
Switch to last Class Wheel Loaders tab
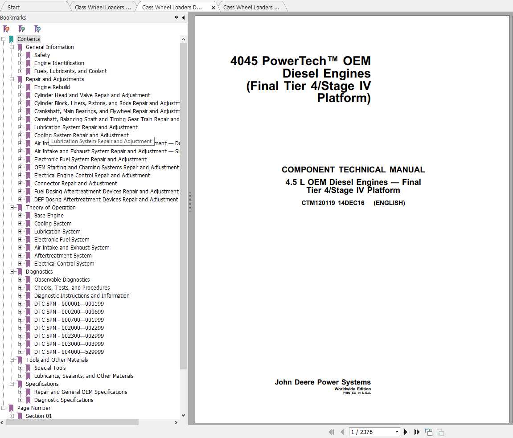pos(251,7)
